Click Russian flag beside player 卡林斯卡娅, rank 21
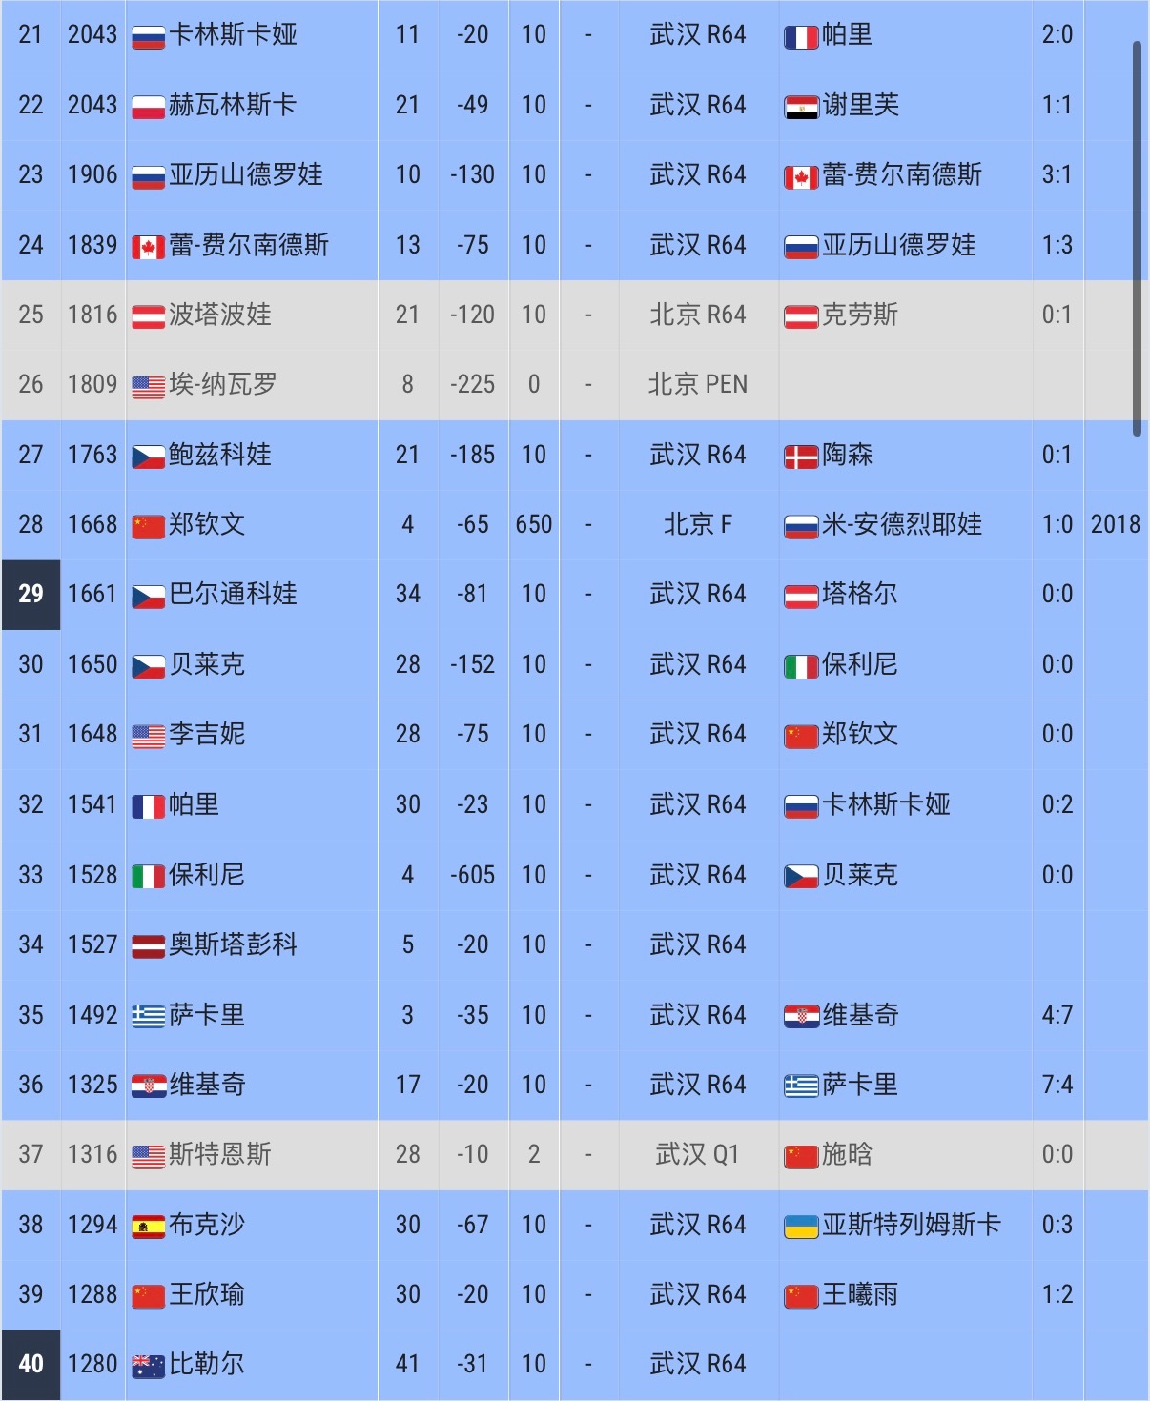This screenshot has width=1150, height=1401. pos(148,37)
